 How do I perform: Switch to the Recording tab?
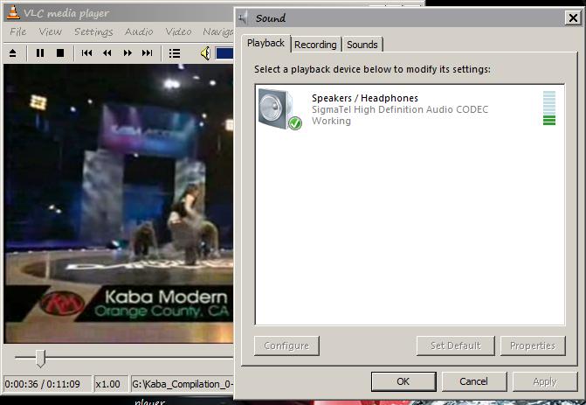pyautogui.click(x=315, y=45)
